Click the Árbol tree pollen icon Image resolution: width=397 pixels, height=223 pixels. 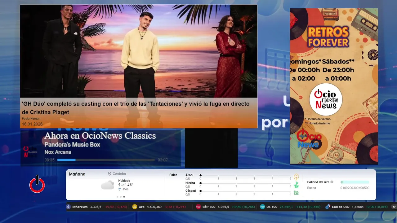296,177
